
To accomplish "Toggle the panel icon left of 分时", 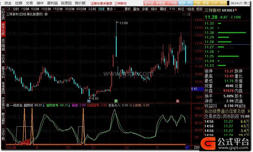I will 8,9.
